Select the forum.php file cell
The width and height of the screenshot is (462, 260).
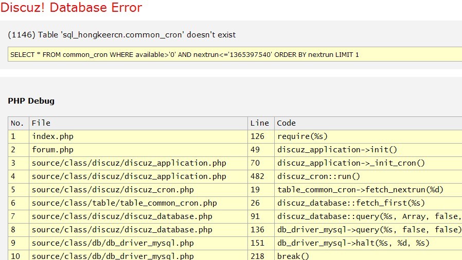pos(138,150)
